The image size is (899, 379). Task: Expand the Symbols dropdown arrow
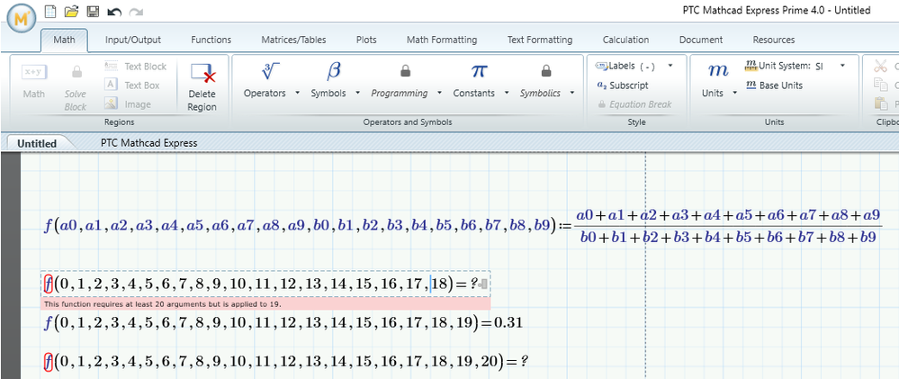click(357, 94)
